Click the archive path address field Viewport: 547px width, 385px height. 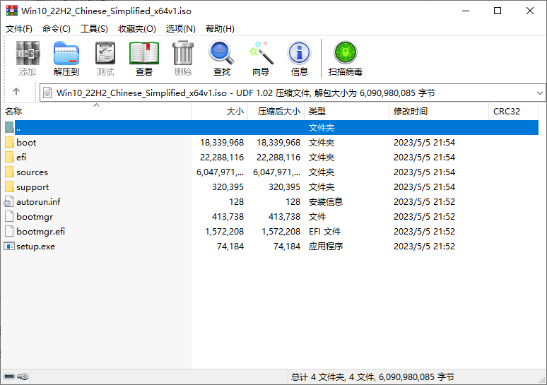(x=293, y=93)
